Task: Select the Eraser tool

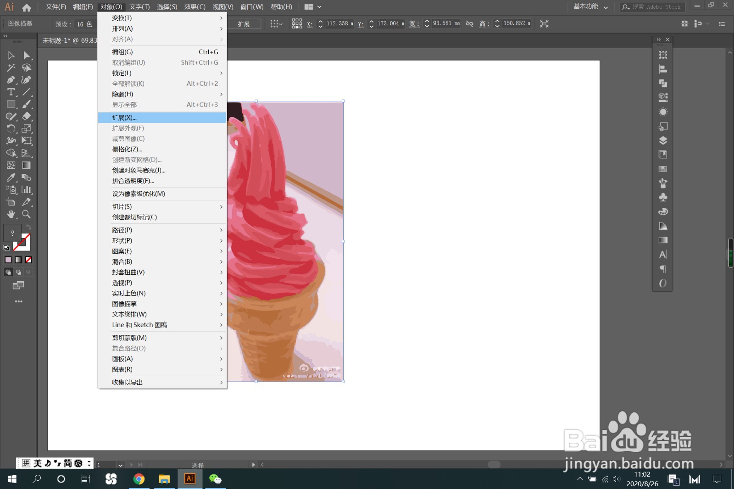Action: (x=27, y=117)
